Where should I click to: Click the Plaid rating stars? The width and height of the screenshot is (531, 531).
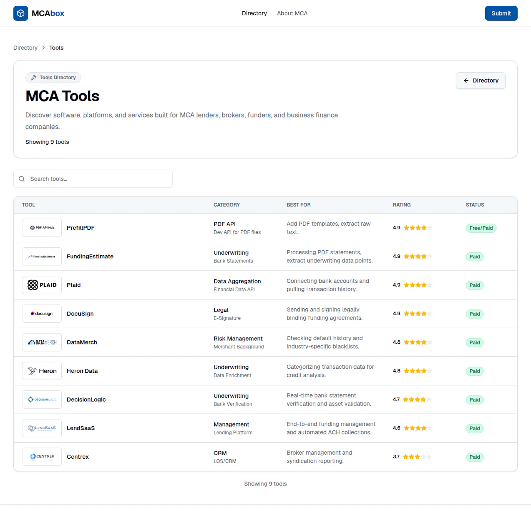[x=418, y=285]
